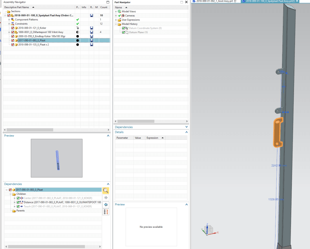The width and height of the screenshot is (310, 249).
Task: Collapse the Part Navigator Details section
Action: click(x=186, y=132)
